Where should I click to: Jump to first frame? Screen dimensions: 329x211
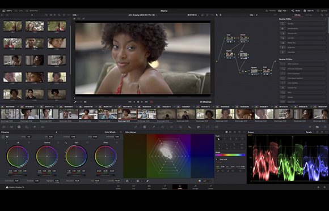[x=130, y=102]
